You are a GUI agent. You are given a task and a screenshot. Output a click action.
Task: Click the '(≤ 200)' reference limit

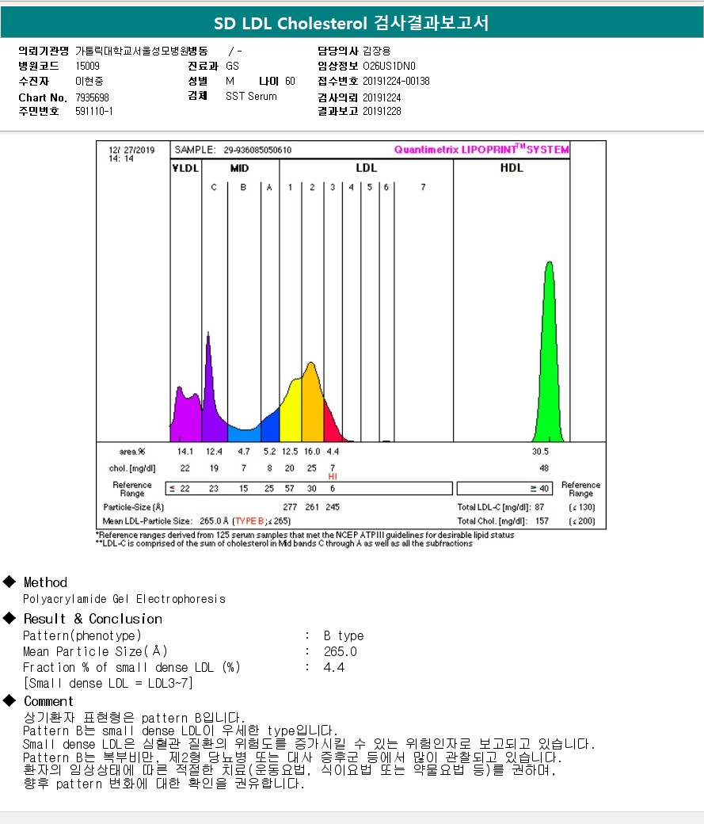(581, 521)
